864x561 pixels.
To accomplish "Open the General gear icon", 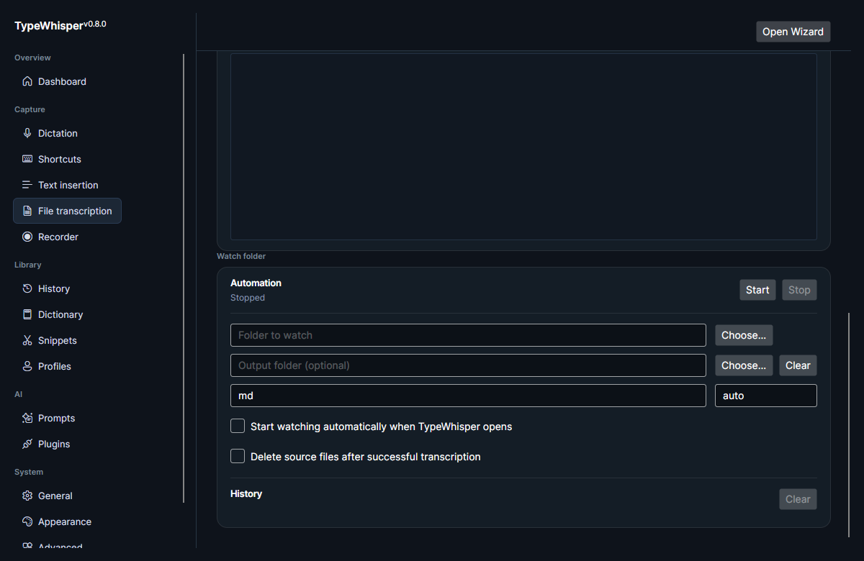I will coord(27,496).
